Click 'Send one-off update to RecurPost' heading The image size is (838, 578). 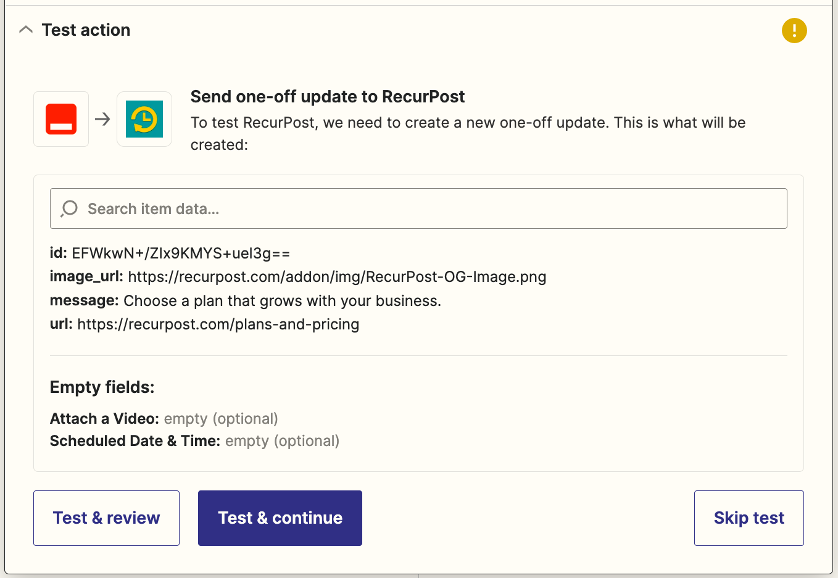328,97
